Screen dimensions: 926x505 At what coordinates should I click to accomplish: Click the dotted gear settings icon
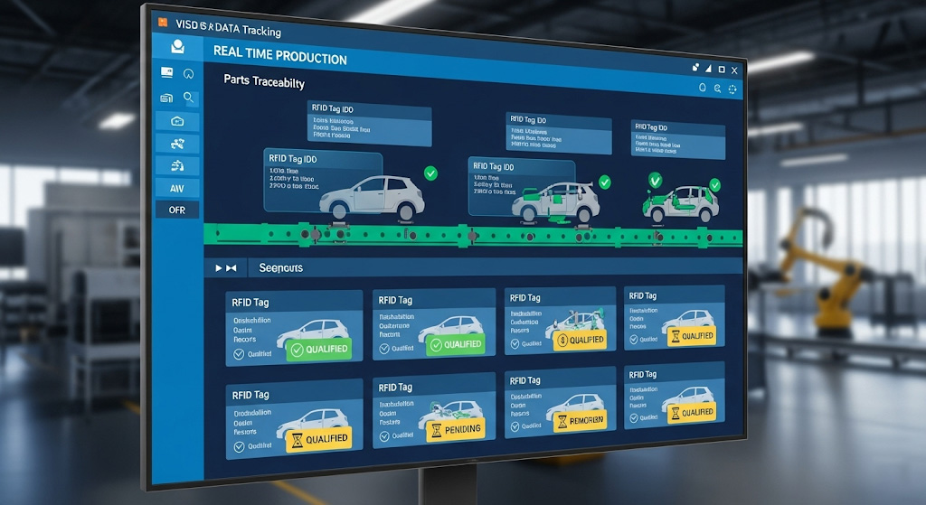(732, 89)
